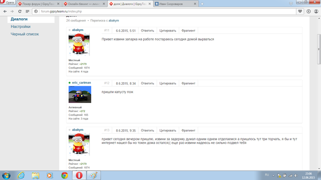Screen dimensions: 321x180
Task: Open 'Настройки' in the left sidebar
Action: (21, 26)
